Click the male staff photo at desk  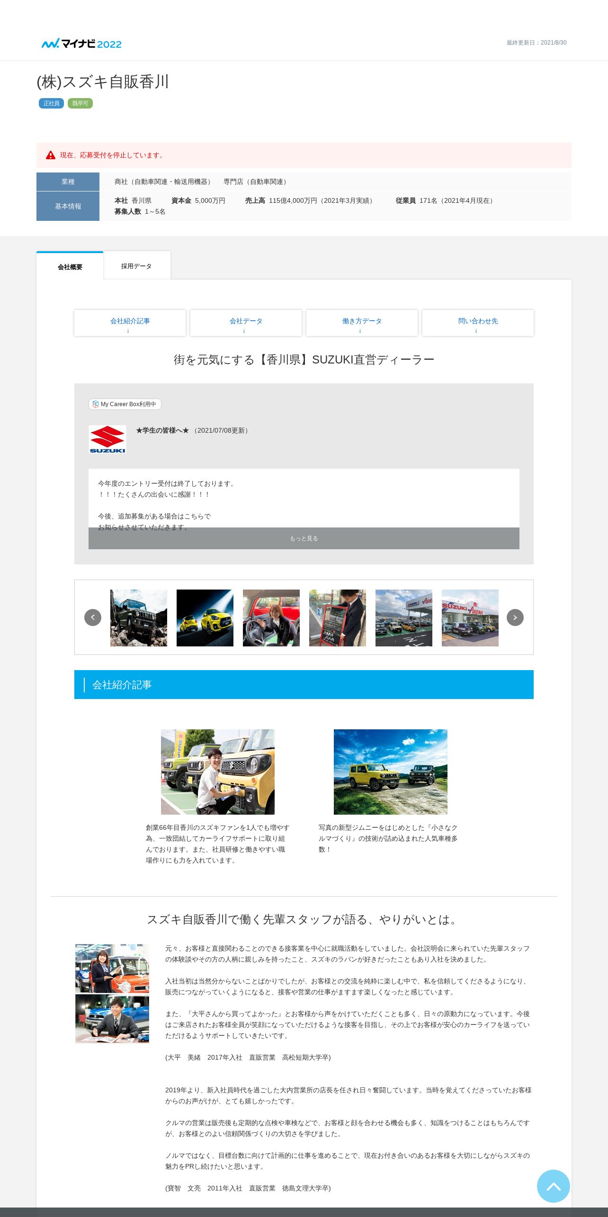tap(112, 1018)
